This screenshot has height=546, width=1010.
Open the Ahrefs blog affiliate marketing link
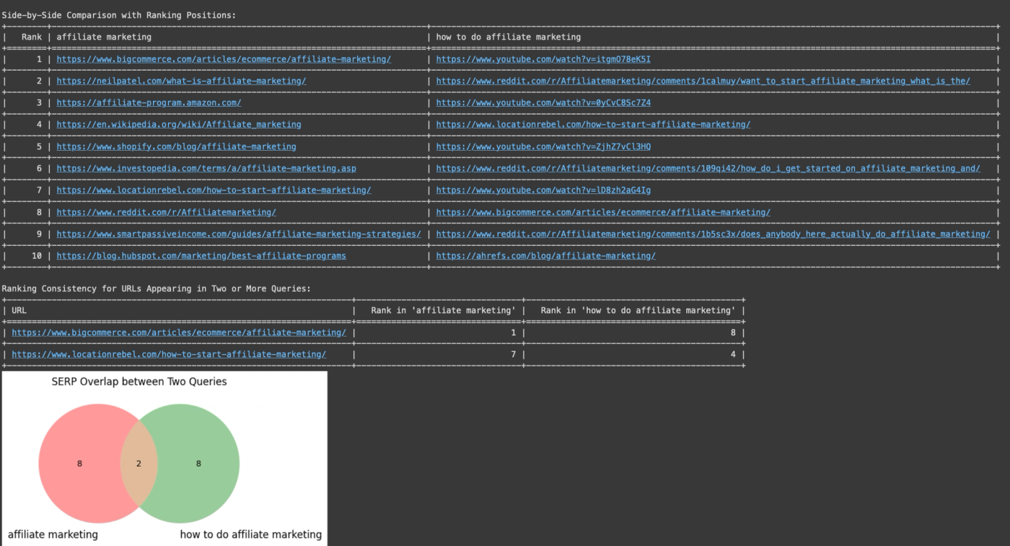click(x=545, y=255)
